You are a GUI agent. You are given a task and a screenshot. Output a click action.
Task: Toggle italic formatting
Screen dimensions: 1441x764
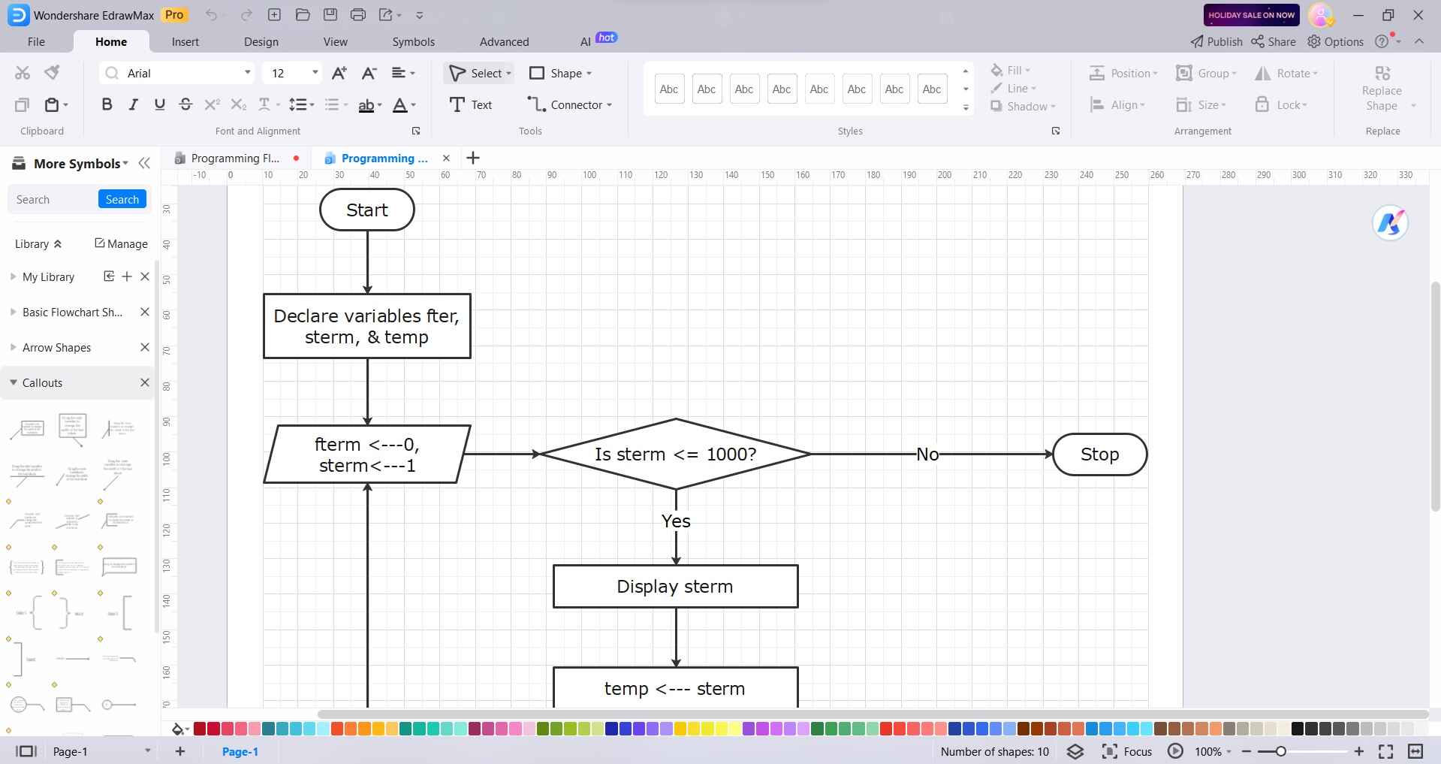point(133,104)
